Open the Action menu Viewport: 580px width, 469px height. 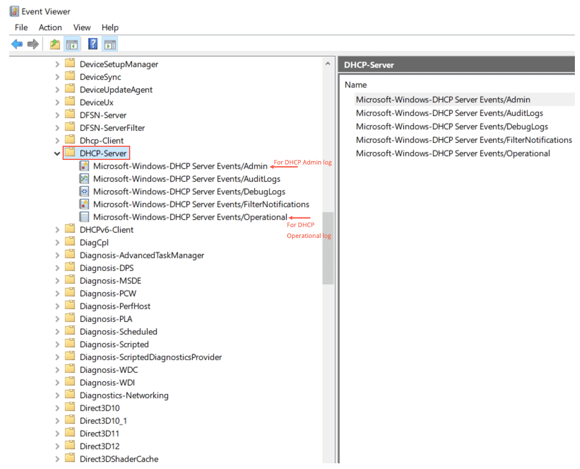click(x=50, y=27)
